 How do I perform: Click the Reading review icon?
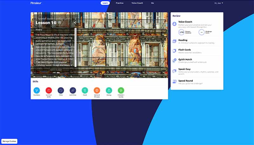pyautogui.click(x=174, y=41)
